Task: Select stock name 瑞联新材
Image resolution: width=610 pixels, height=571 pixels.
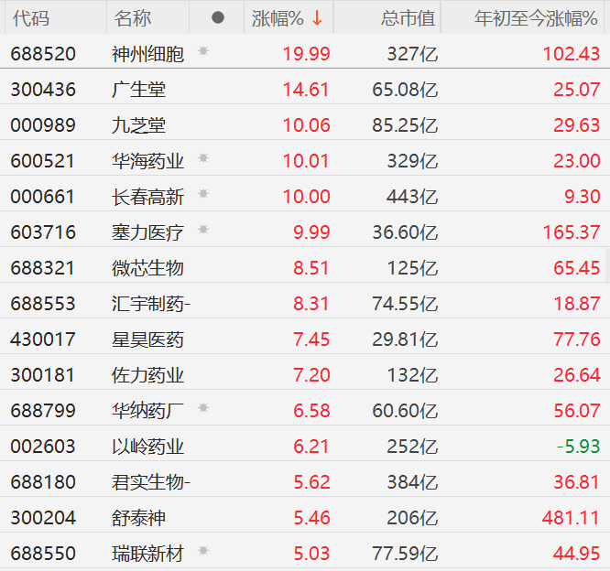Action: [x=147, y=554]
